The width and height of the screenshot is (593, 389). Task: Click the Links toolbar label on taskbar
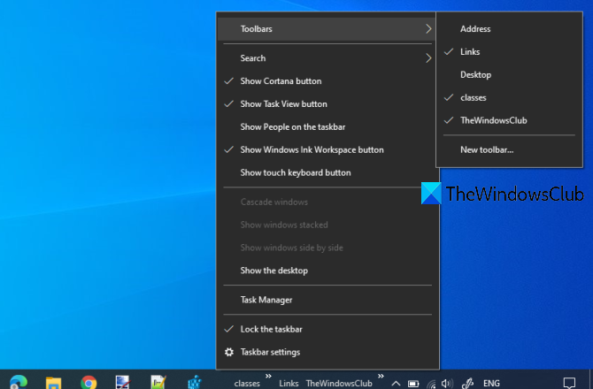click(x=289, y=384)
